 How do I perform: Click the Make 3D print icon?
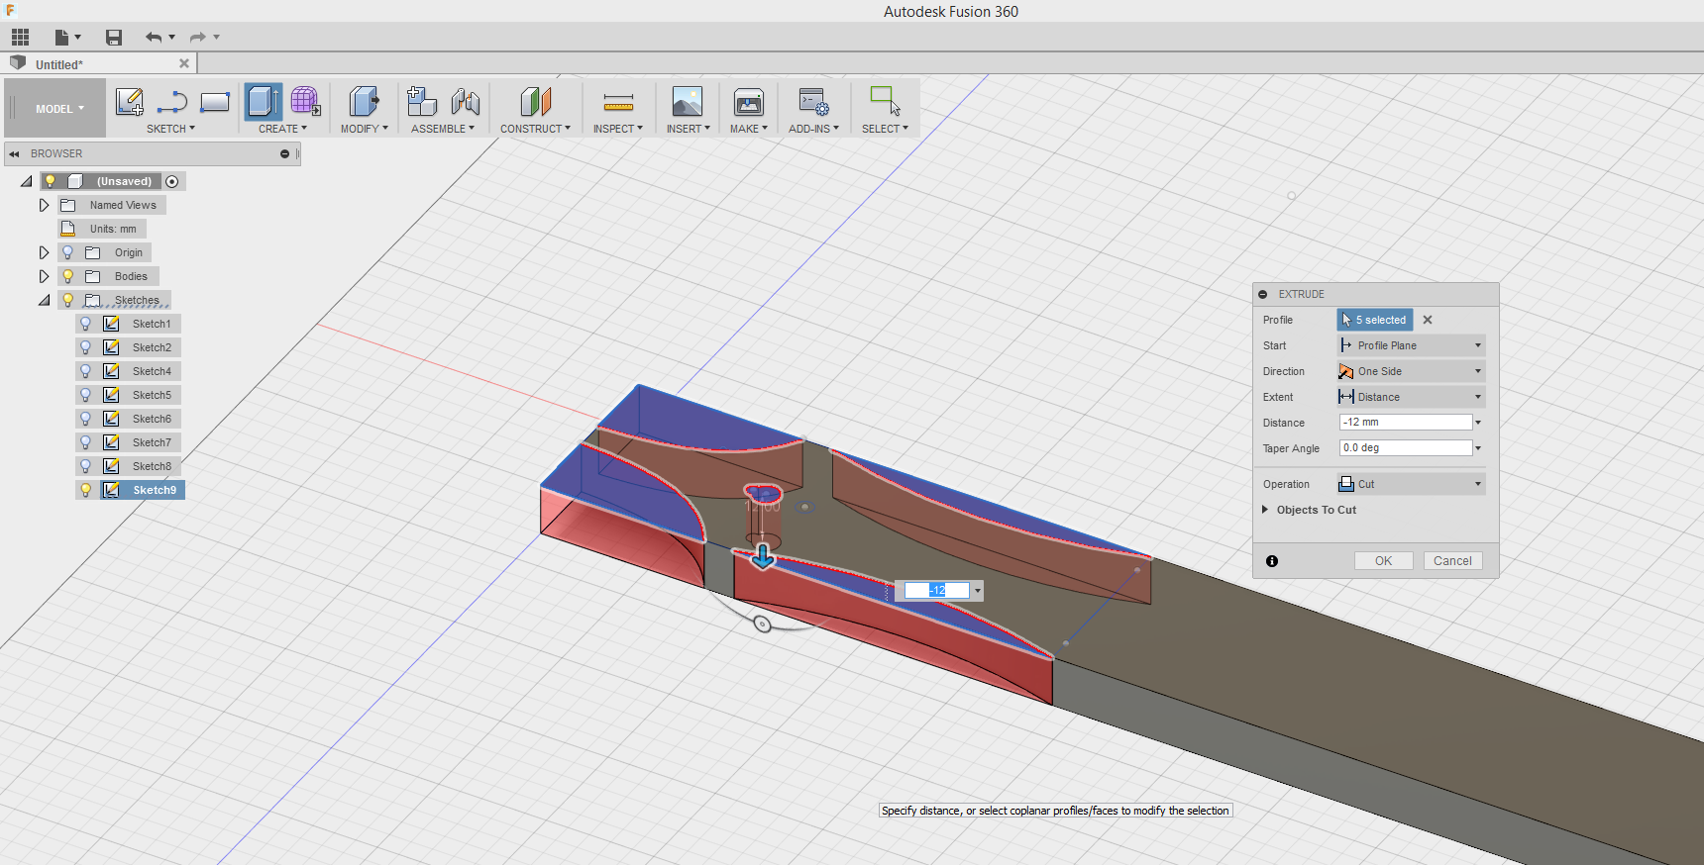[749, 102]
